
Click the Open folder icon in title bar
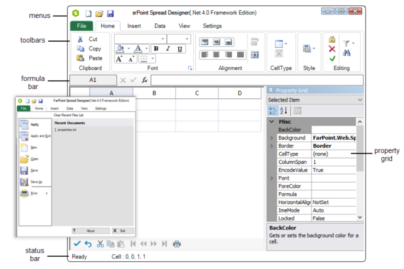pyautogui.click(x=99, y=13)
